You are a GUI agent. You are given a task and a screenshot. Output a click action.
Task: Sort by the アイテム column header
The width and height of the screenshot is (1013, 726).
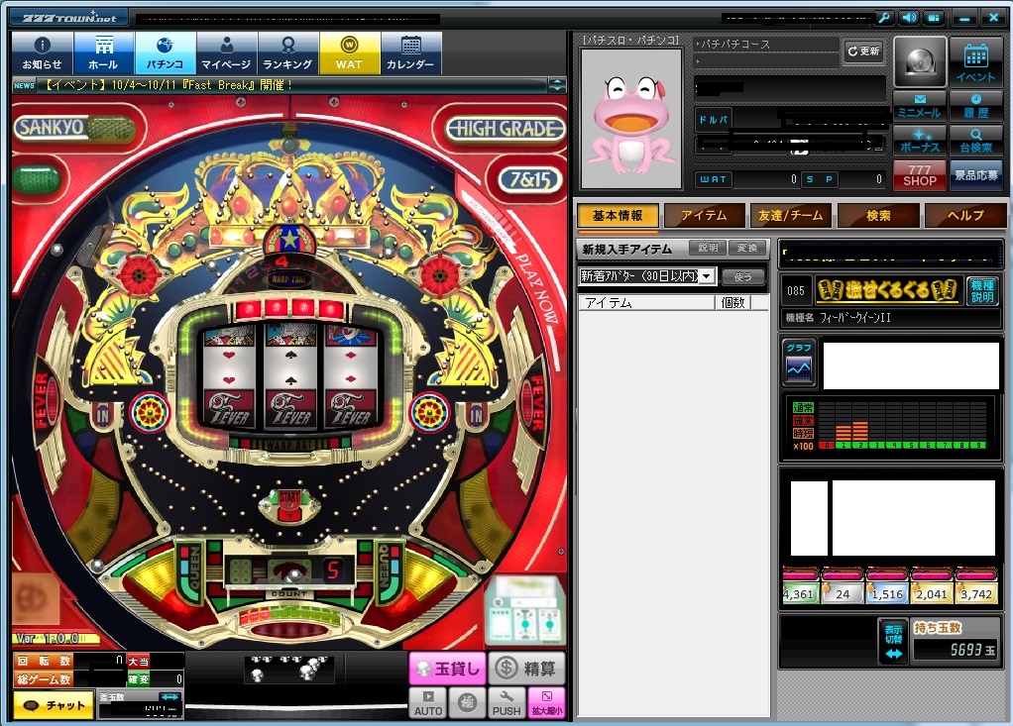point(646,303)
